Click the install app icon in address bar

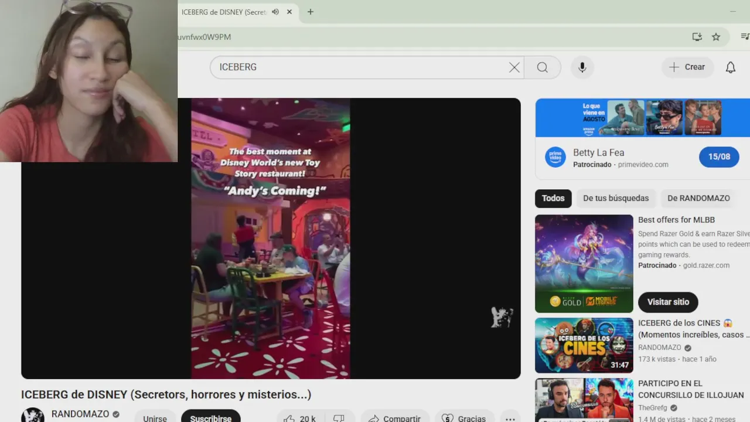[x=697, y=37]
